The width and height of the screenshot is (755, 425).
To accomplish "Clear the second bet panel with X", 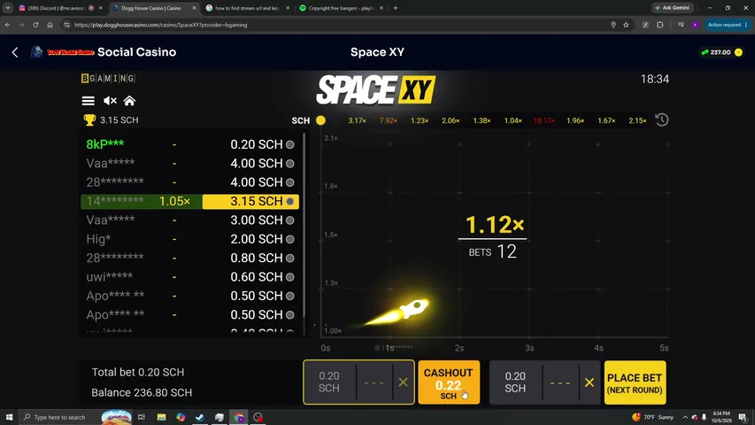I will click(x=589, y=382).
